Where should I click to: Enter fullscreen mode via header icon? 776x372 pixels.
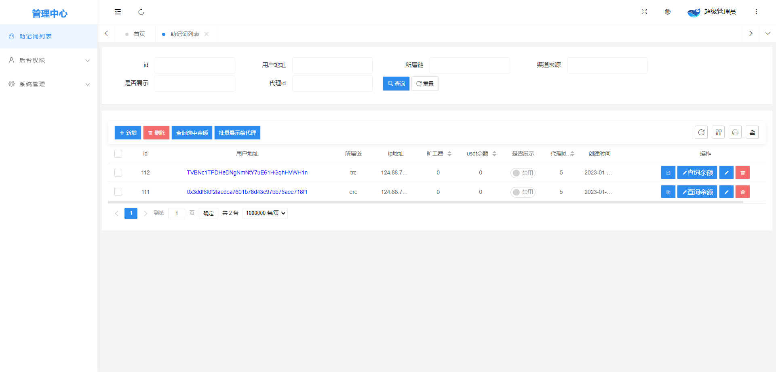[x=644, y=12]
